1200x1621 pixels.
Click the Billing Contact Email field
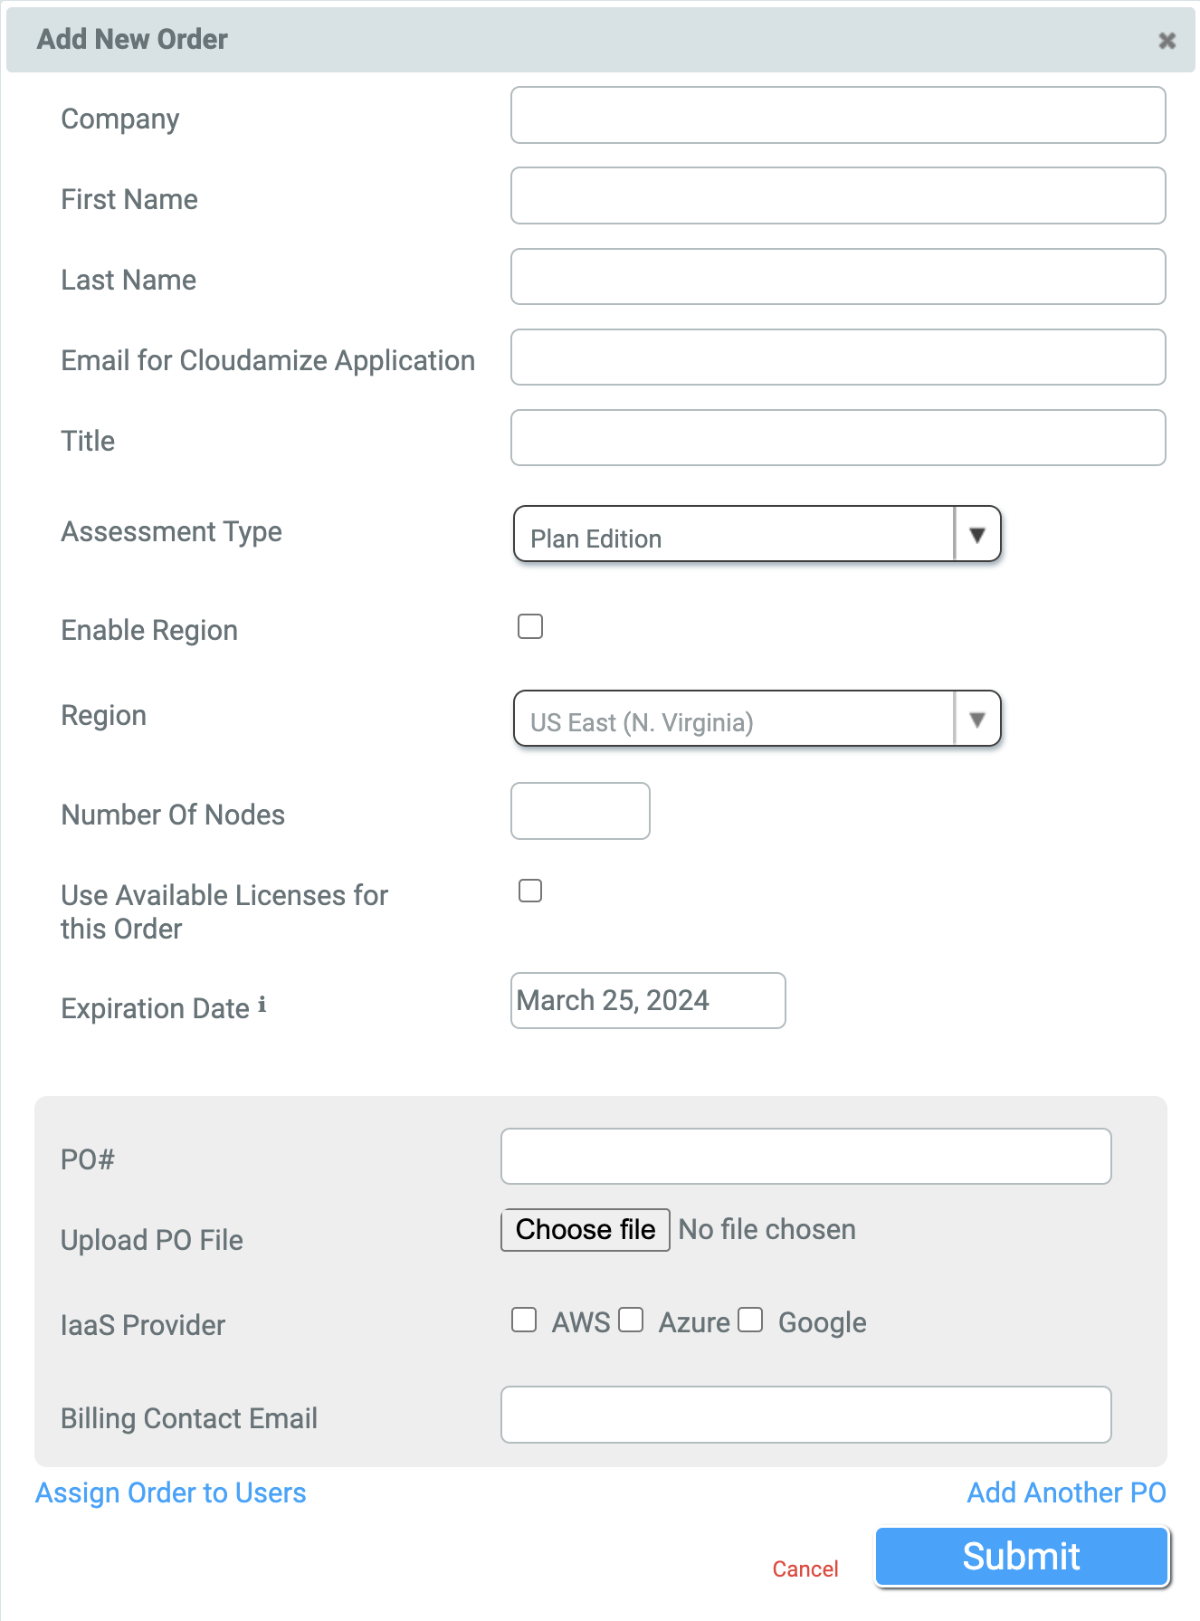click(805, 1415)
